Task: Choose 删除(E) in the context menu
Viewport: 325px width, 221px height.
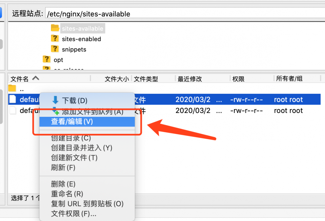Action: pos(60,184)
